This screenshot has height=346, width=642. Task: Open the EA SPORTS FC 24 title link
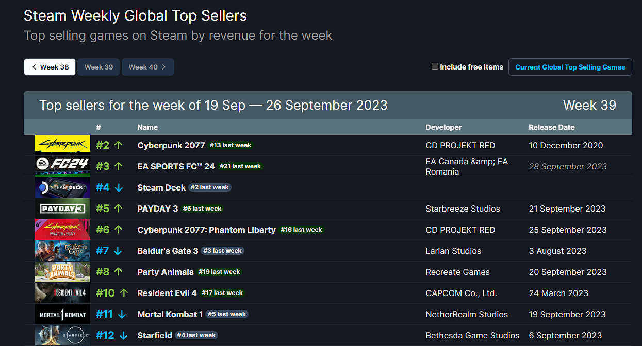click(x=176, y=166)
